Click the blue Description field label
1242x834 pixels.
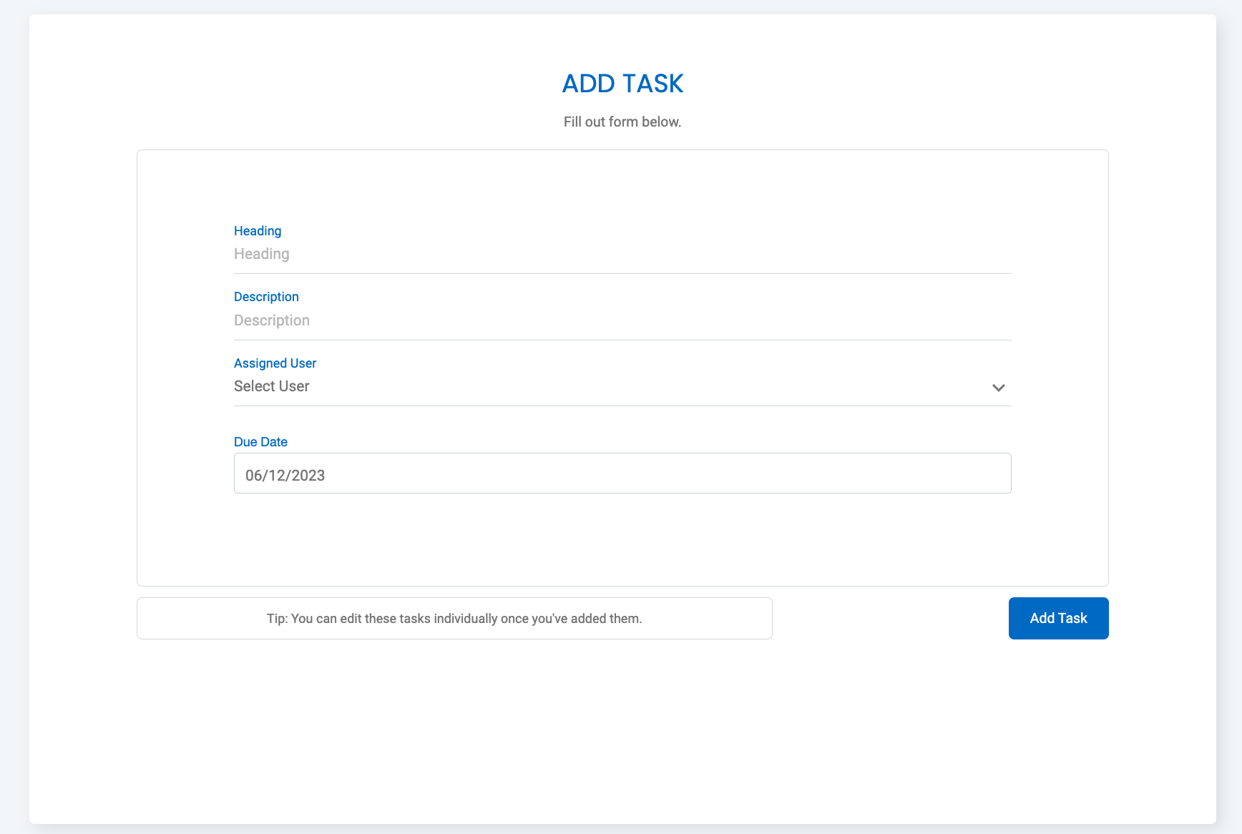266,296
